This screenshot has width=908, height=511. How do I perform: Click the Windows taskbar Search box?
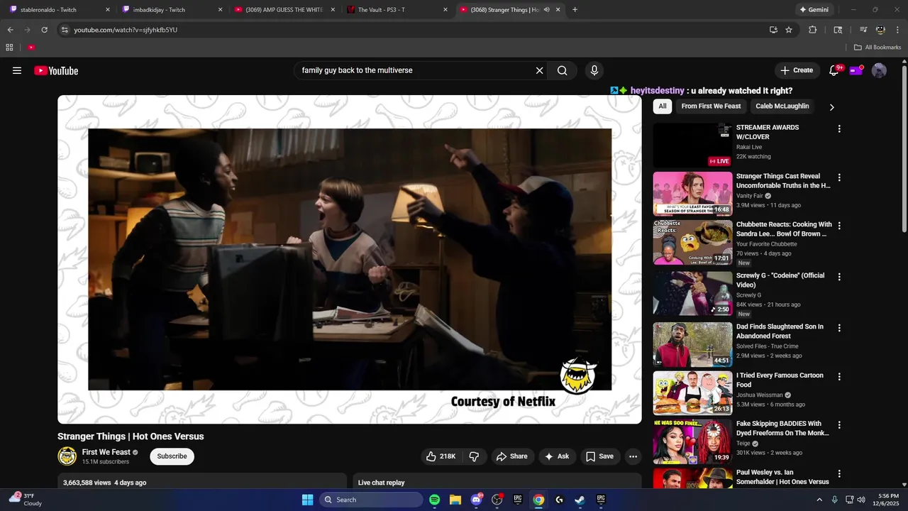pyautogui.click(x=371, y=500)
